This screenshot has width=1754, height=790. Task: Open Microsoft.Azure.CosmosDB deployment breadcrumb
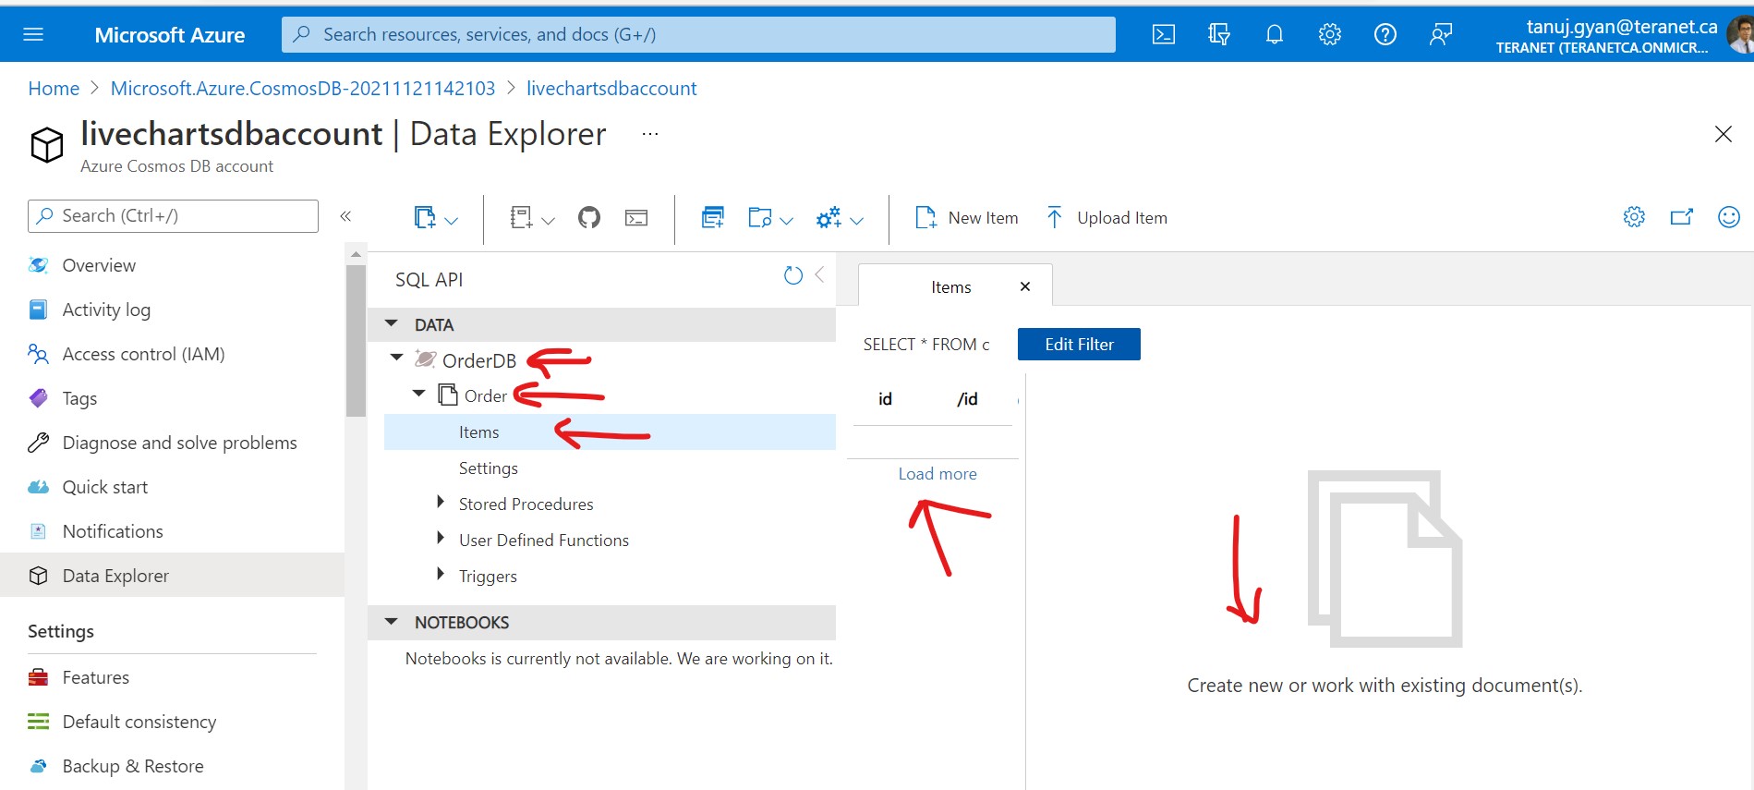[303, 89]
